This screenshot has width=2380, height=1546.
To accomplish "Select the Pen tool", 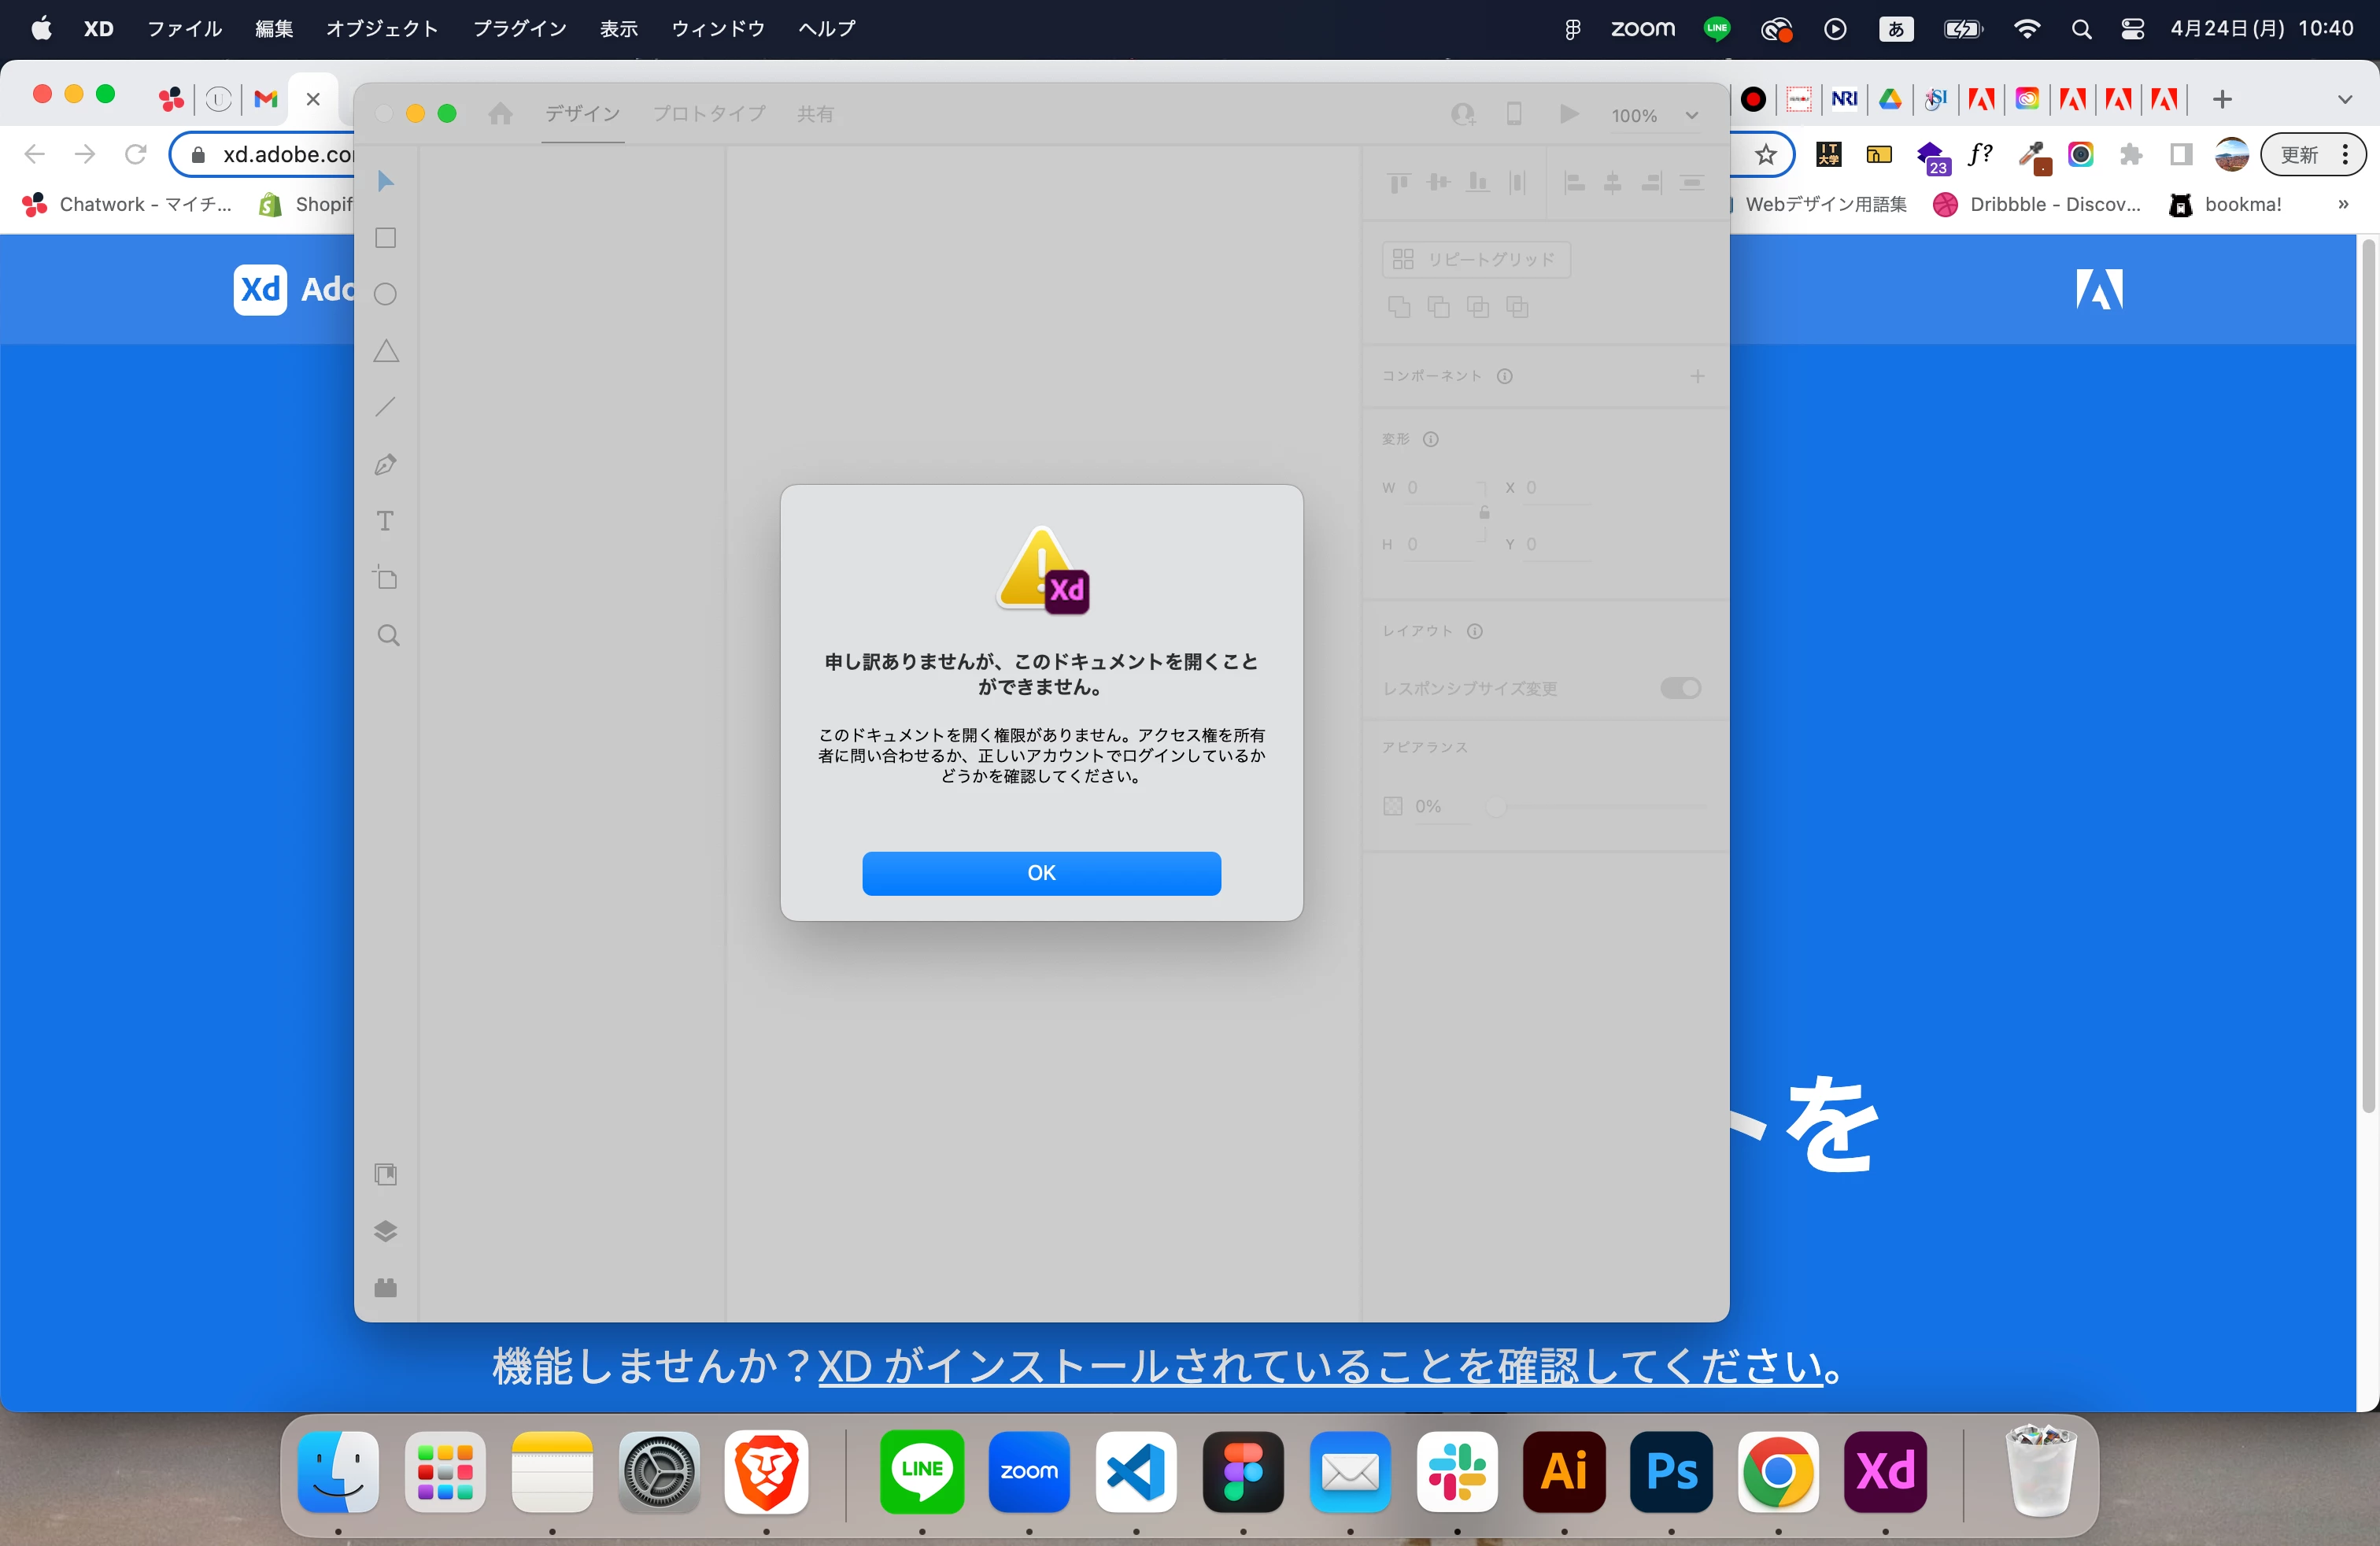I will click(x=385, y=465).
